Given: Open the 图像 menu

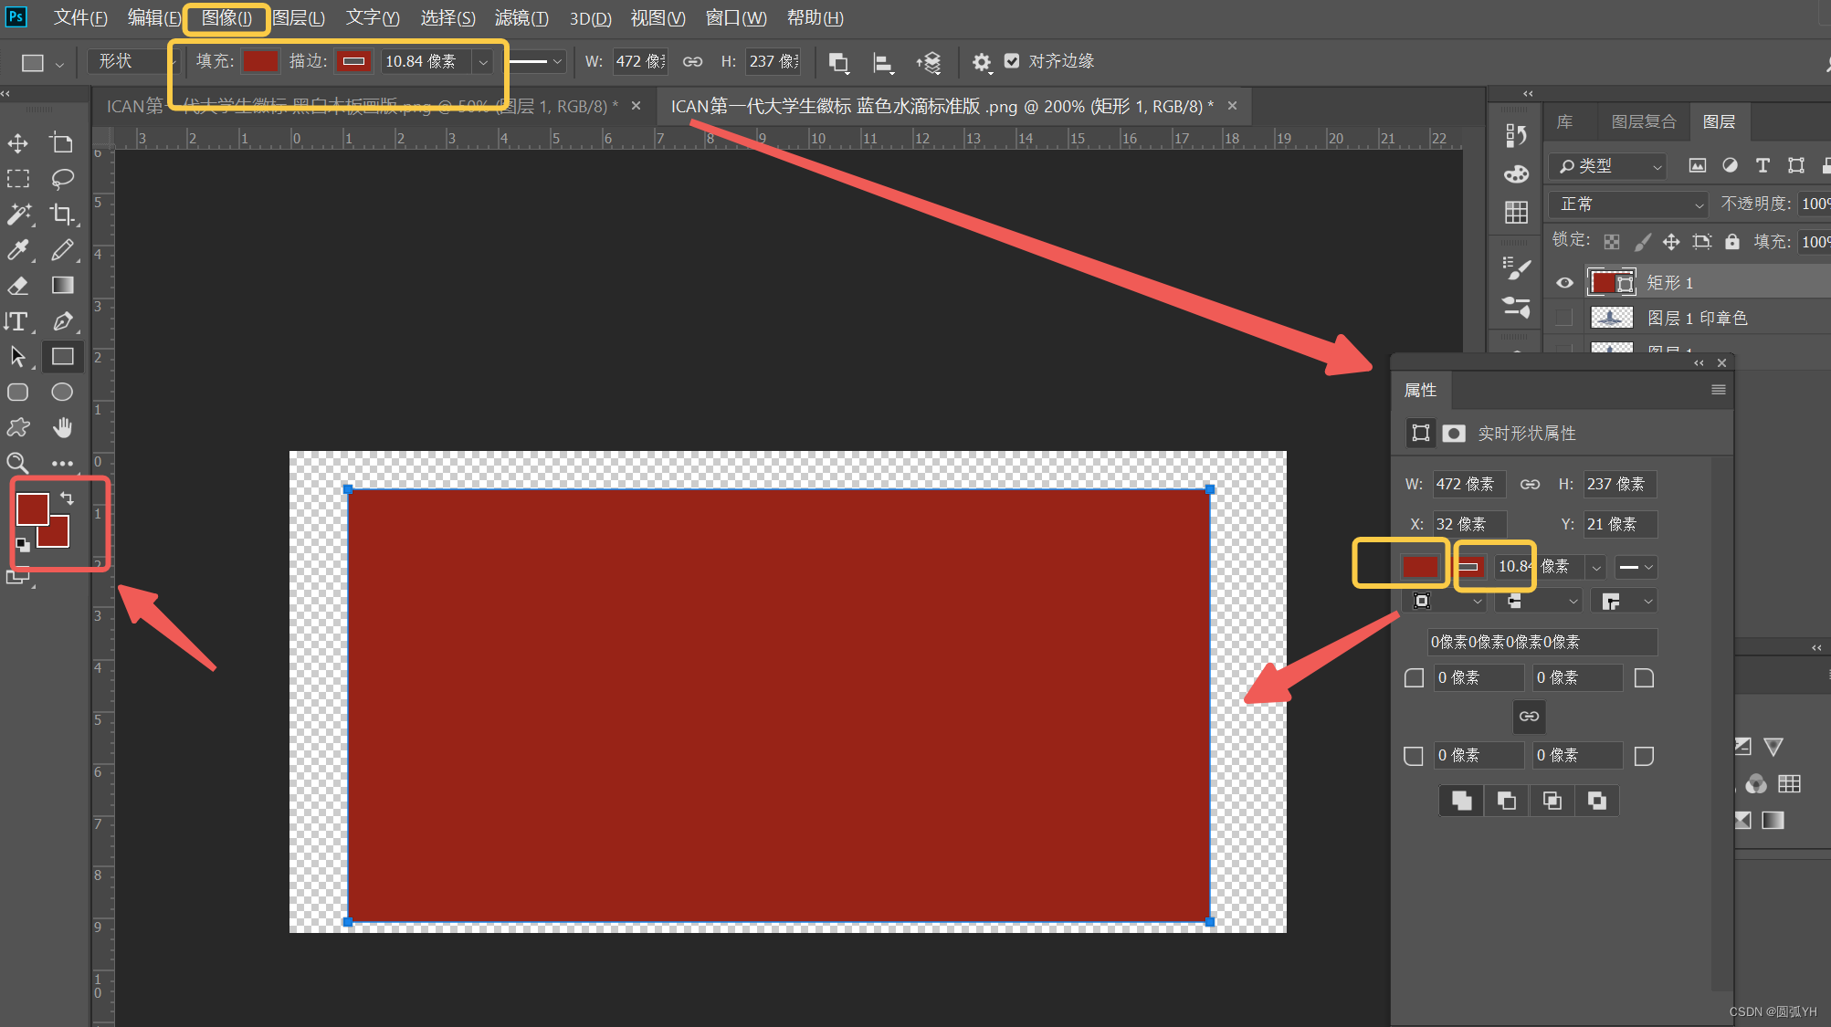Looking at the screenshot, I should 226,17.
